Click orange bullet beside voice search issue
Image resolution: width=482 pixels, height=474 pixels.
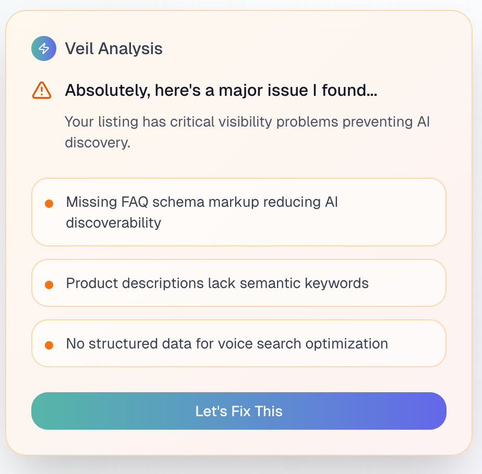(x=49, y=345)
